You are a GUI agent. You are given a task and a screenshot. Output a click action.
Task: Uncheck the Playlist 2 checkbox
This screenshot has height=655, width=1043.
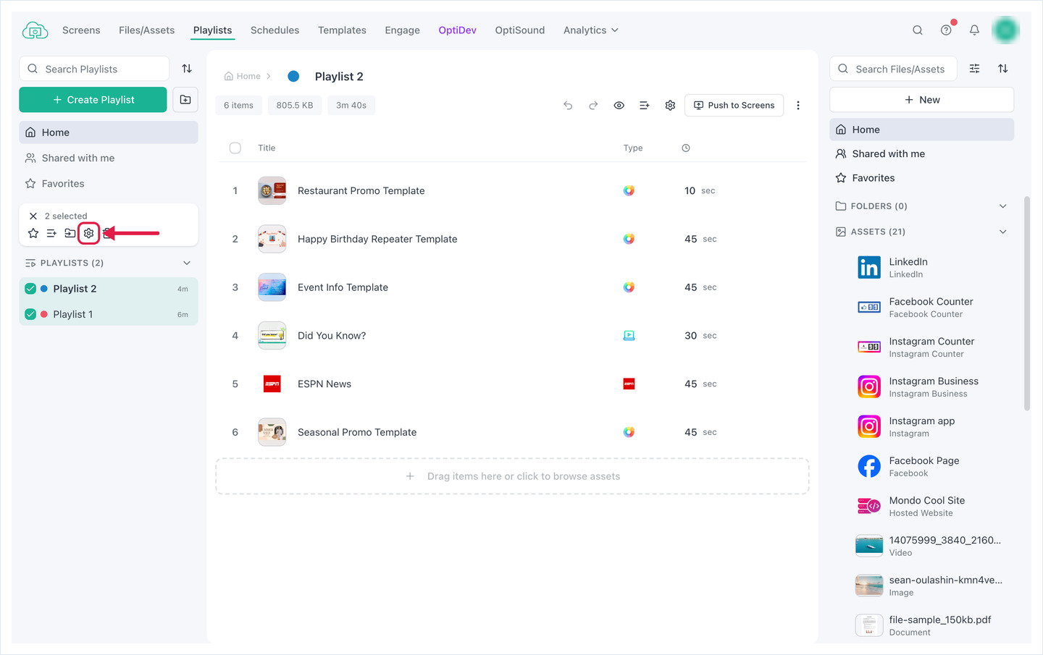[x=30, y=289]
